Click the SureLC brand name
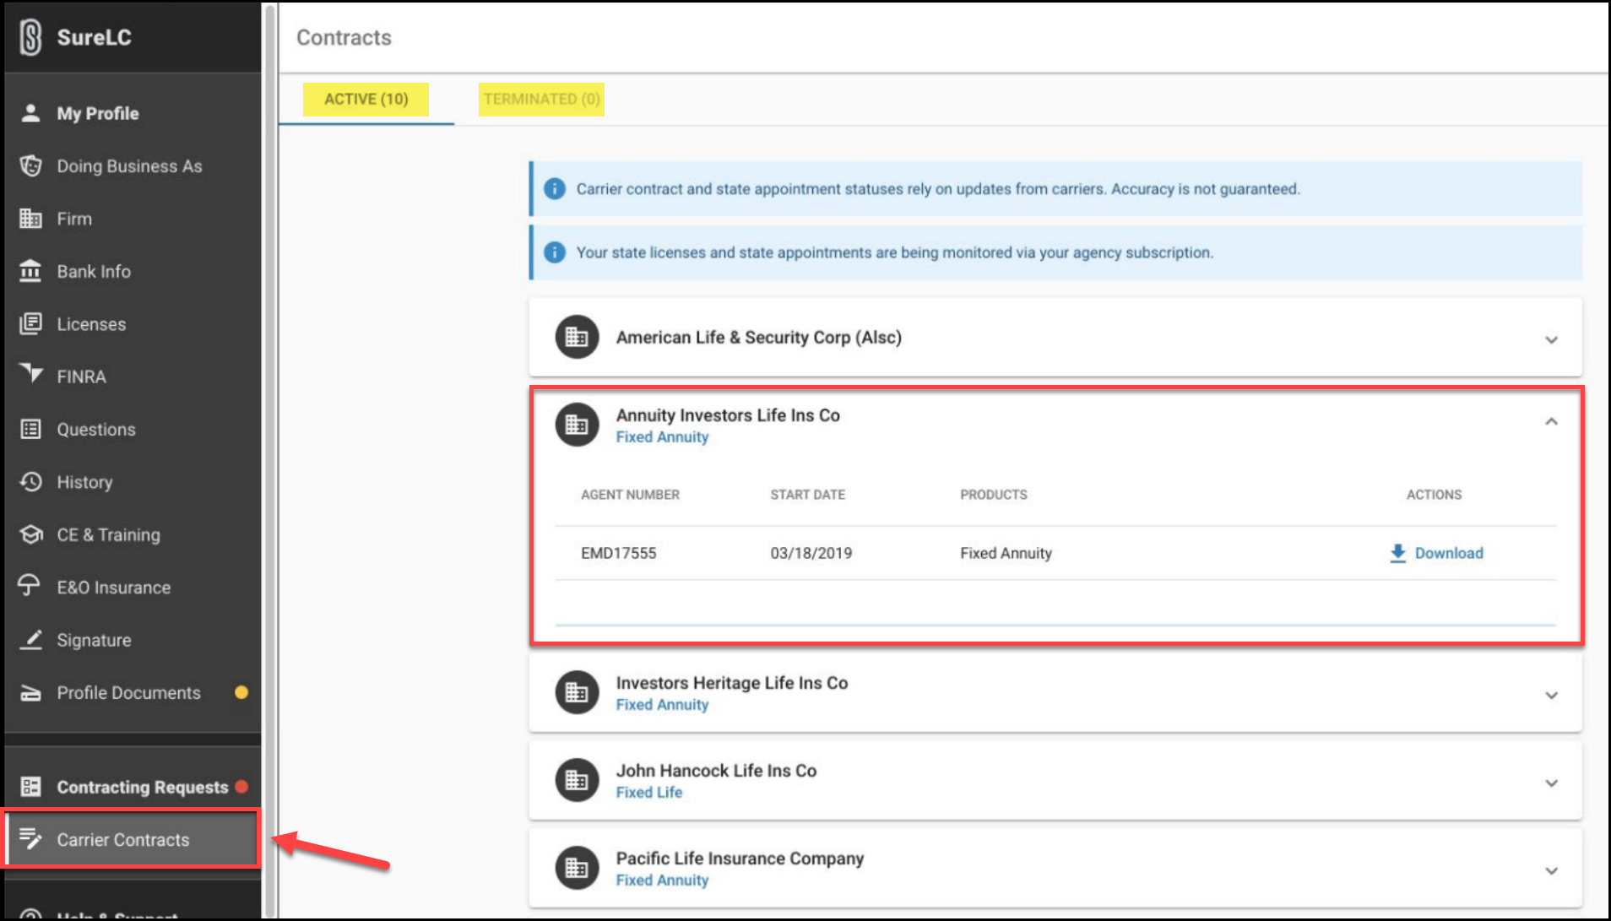1611x921 pixels. coord(94,37)
